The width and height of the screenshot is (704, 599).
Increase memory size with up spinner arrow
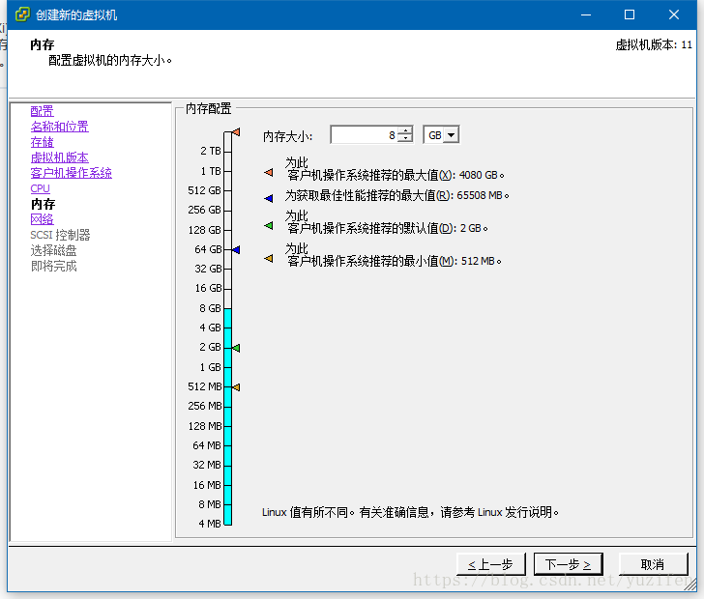click(405, 131)
